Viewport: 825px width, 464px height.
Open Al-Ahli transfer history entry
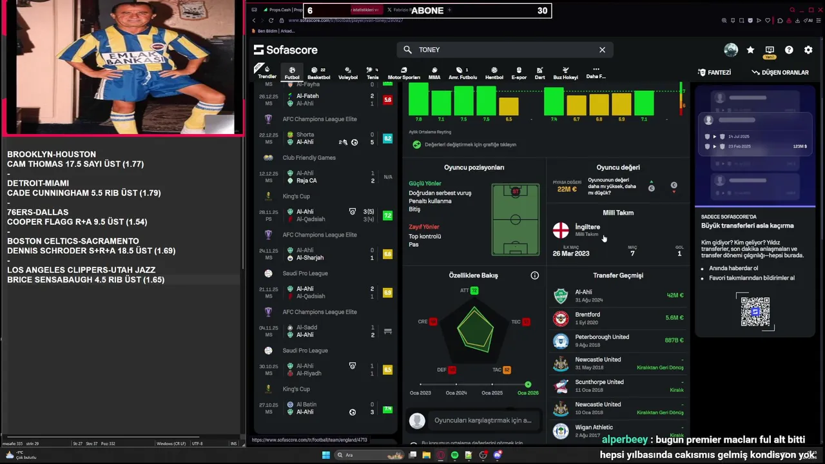[619, 296]
